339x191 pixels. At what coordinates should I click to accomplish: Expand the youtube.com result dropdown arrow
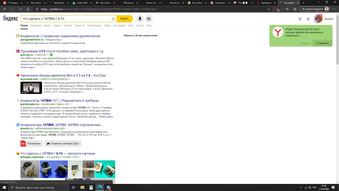pyautogui.click(x=70, y=79)
